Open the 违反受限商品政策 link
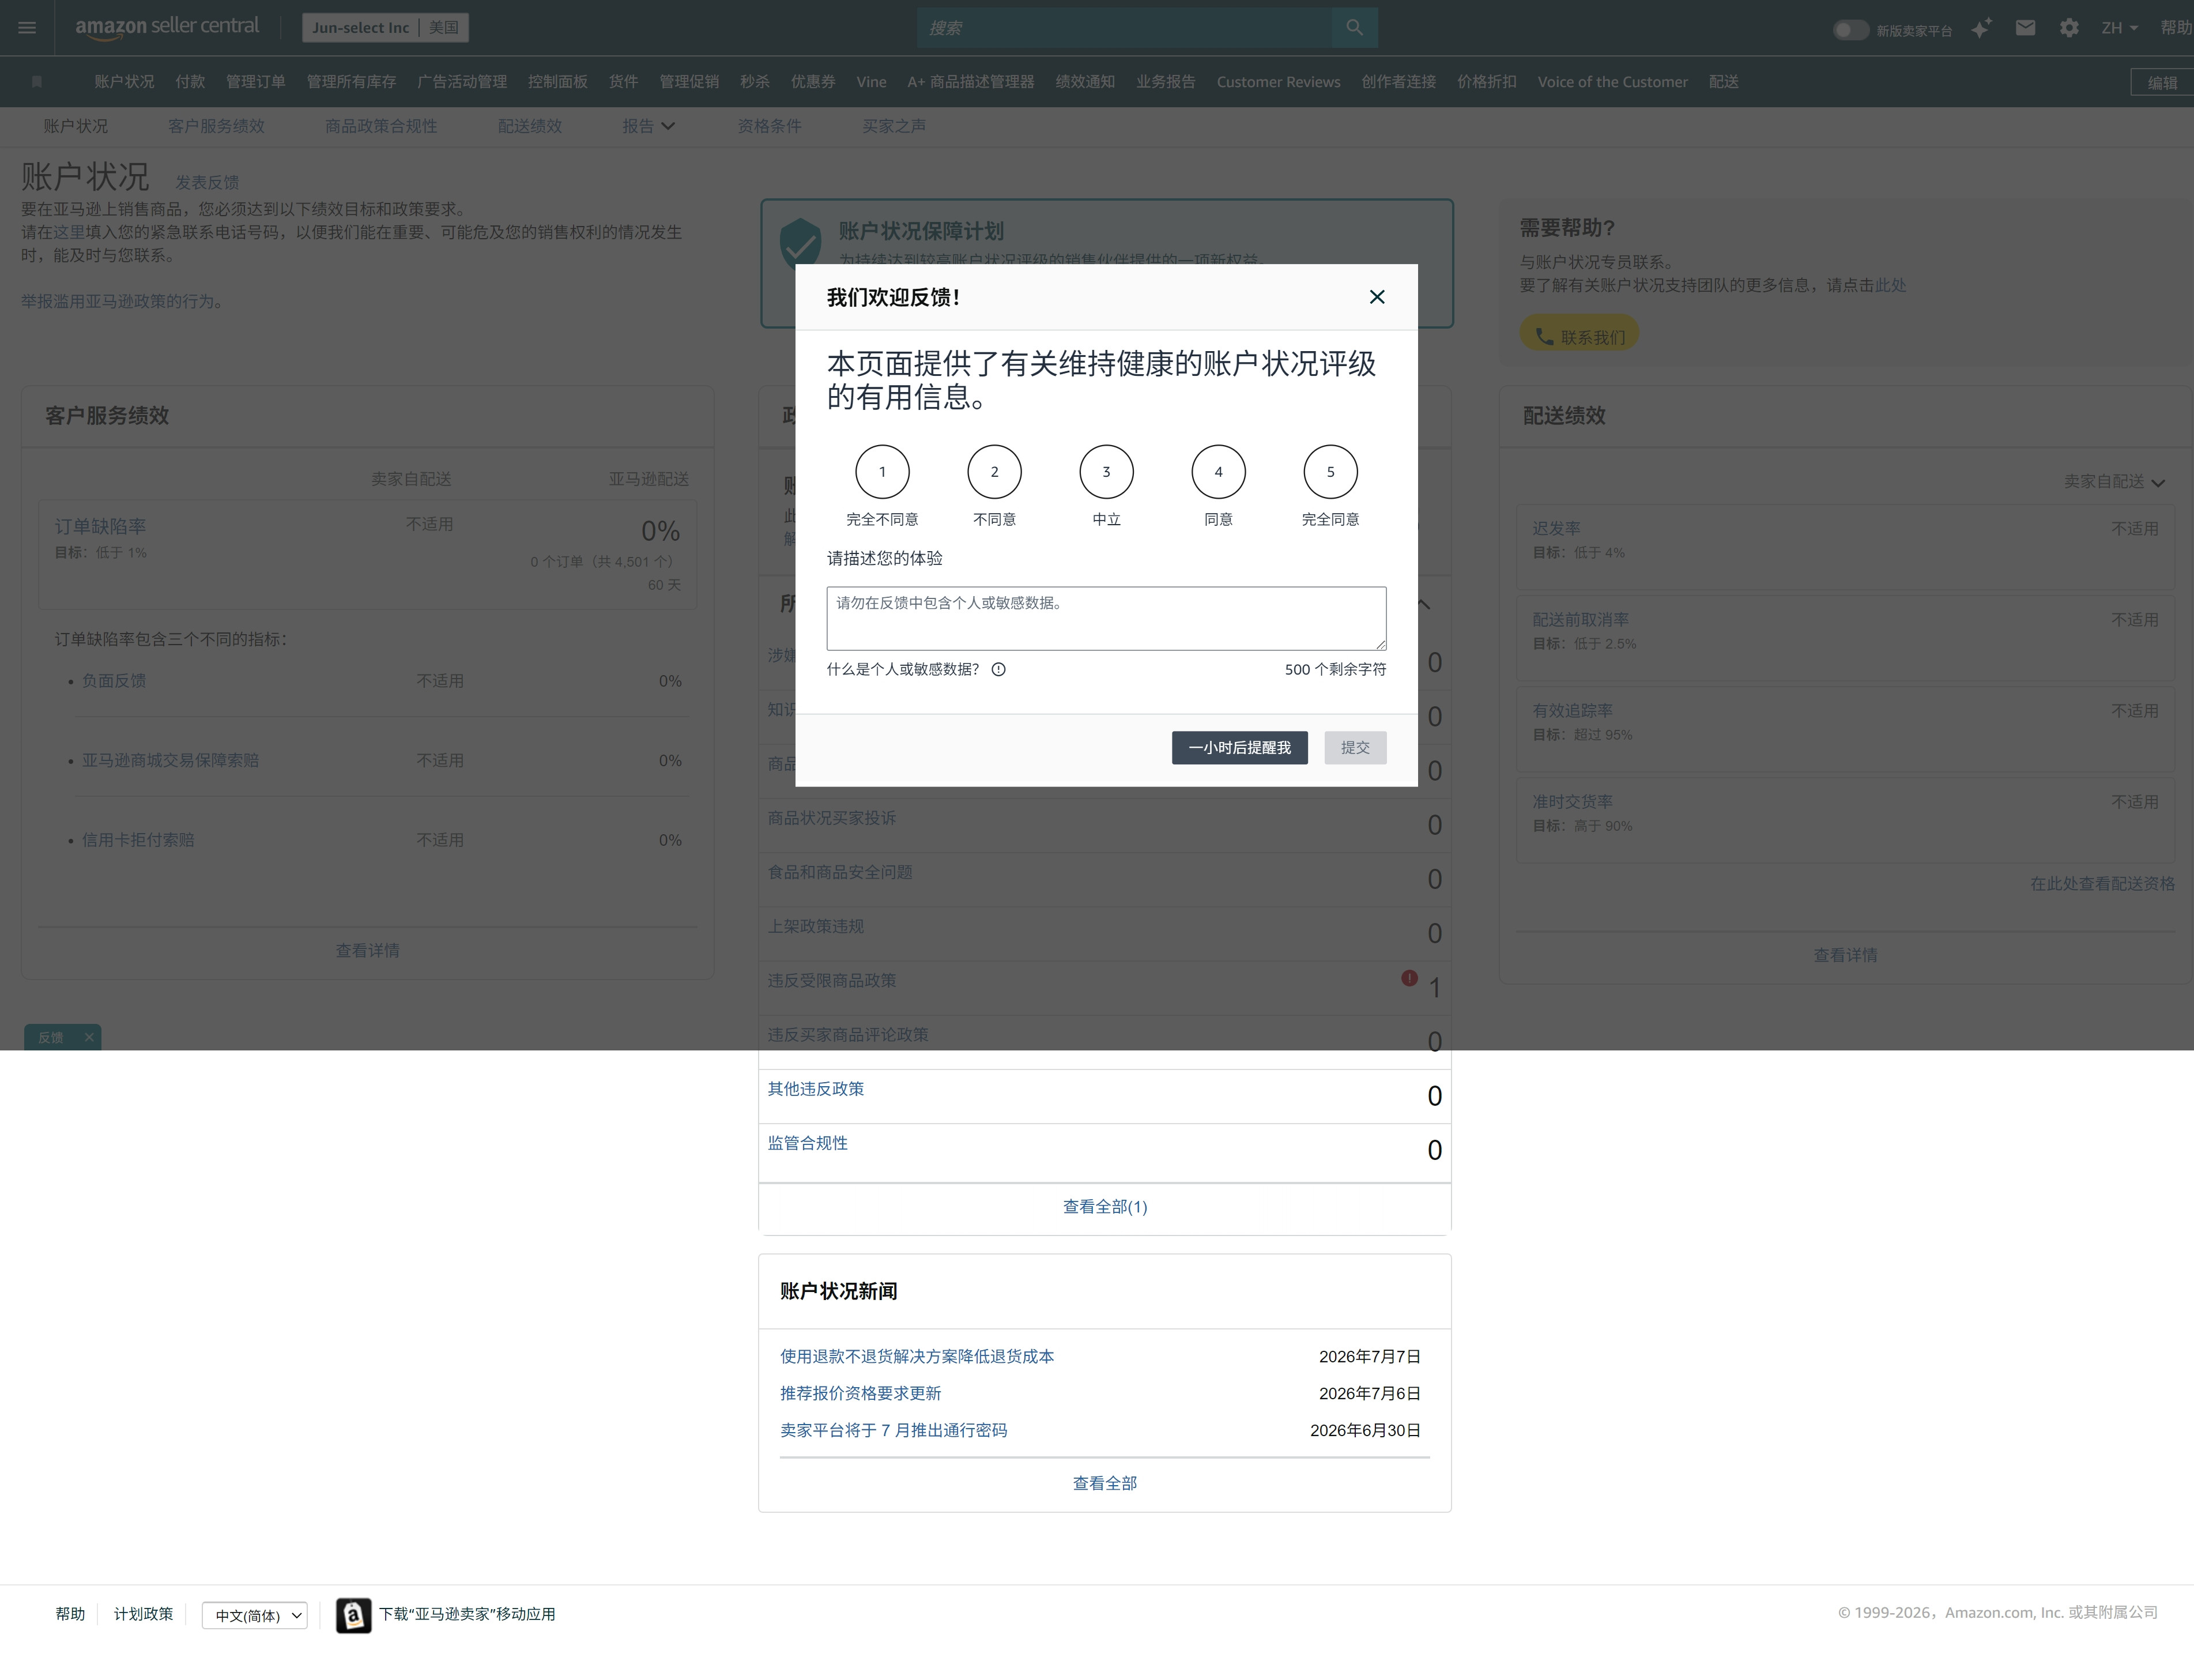The image size is (2194, 1680). [x=832, y=981]
